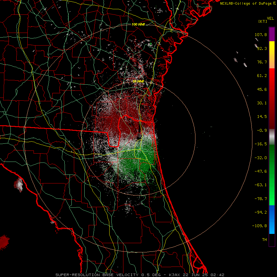This screenshot has height=277, width=277.
Task: Click the 45.6 velocity scale value
Action: pyautogui.click(x=262, y=89)
